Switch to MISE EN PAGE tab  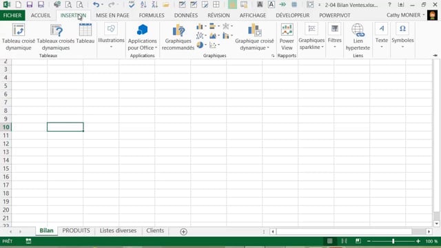112,15
